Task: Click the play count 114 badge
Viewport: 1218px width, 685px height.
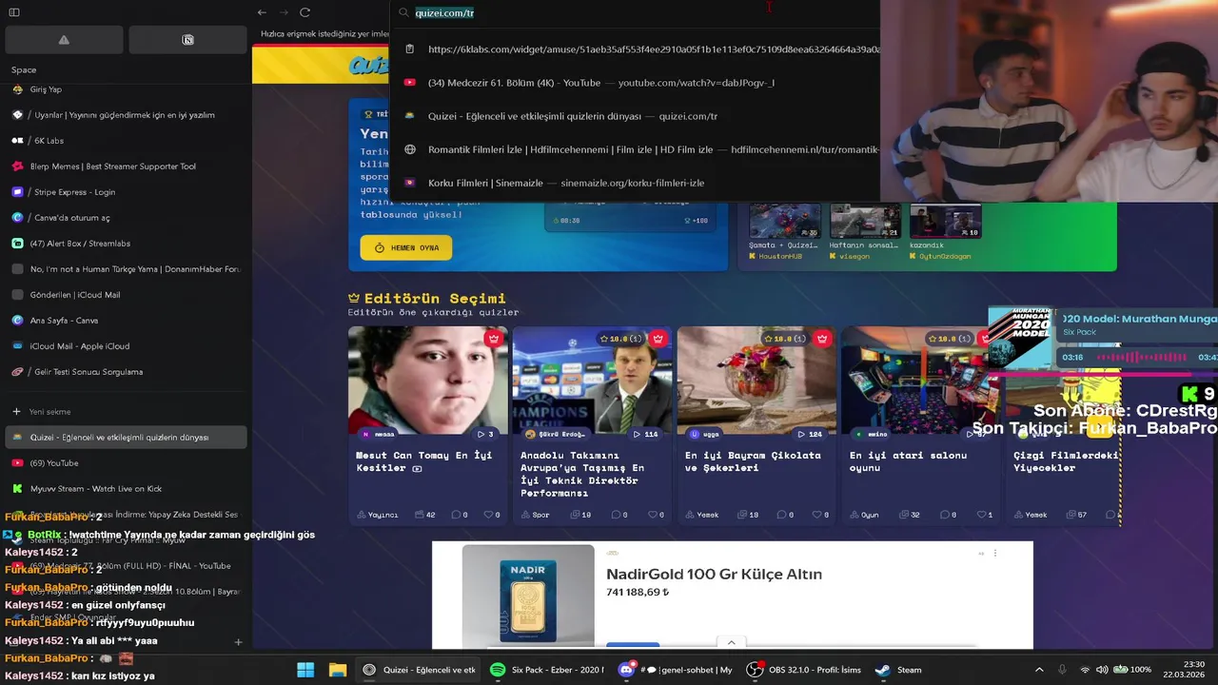Action: (x=644, y=434)
